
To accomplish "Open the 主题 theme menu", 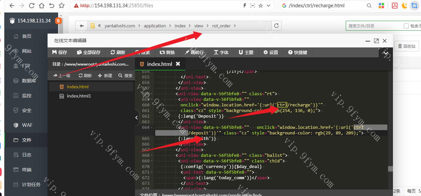I will coord(246,52).
